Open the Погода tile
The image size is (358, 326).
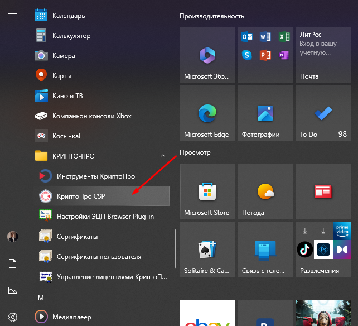(x=265, y=191)
